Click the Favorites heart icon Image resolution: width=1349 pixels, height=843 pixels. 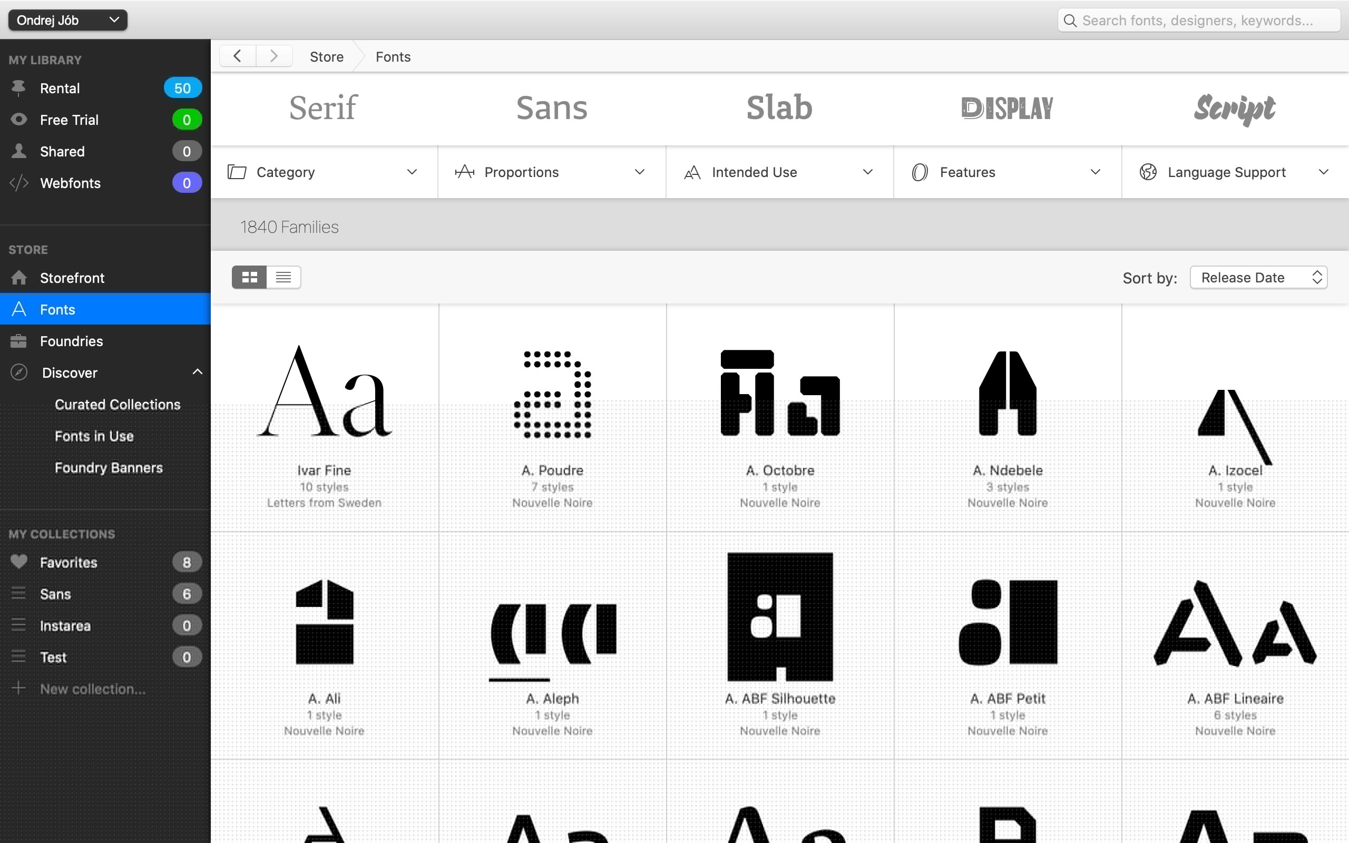pos(18,562)
